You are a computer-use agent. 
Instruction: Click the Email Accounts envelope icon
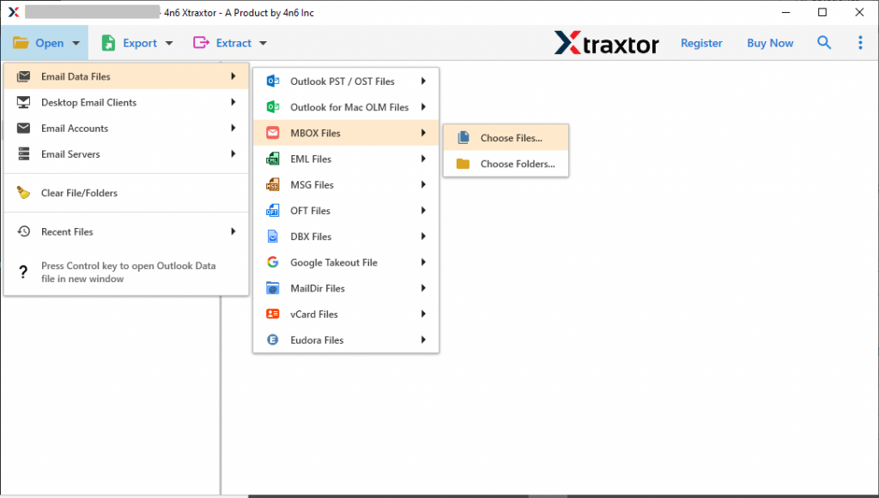[23, 128]
